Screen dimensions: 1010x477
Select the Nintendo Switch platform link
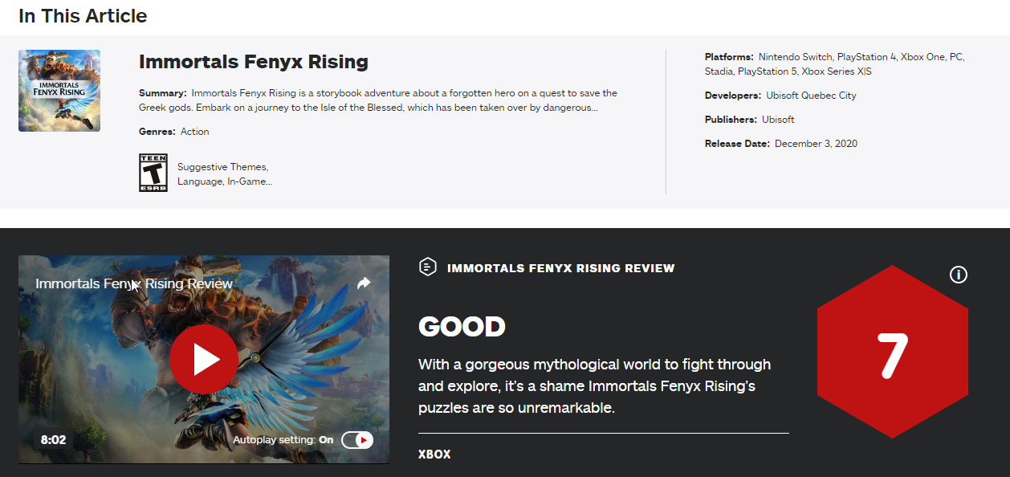tap(794, 57)
